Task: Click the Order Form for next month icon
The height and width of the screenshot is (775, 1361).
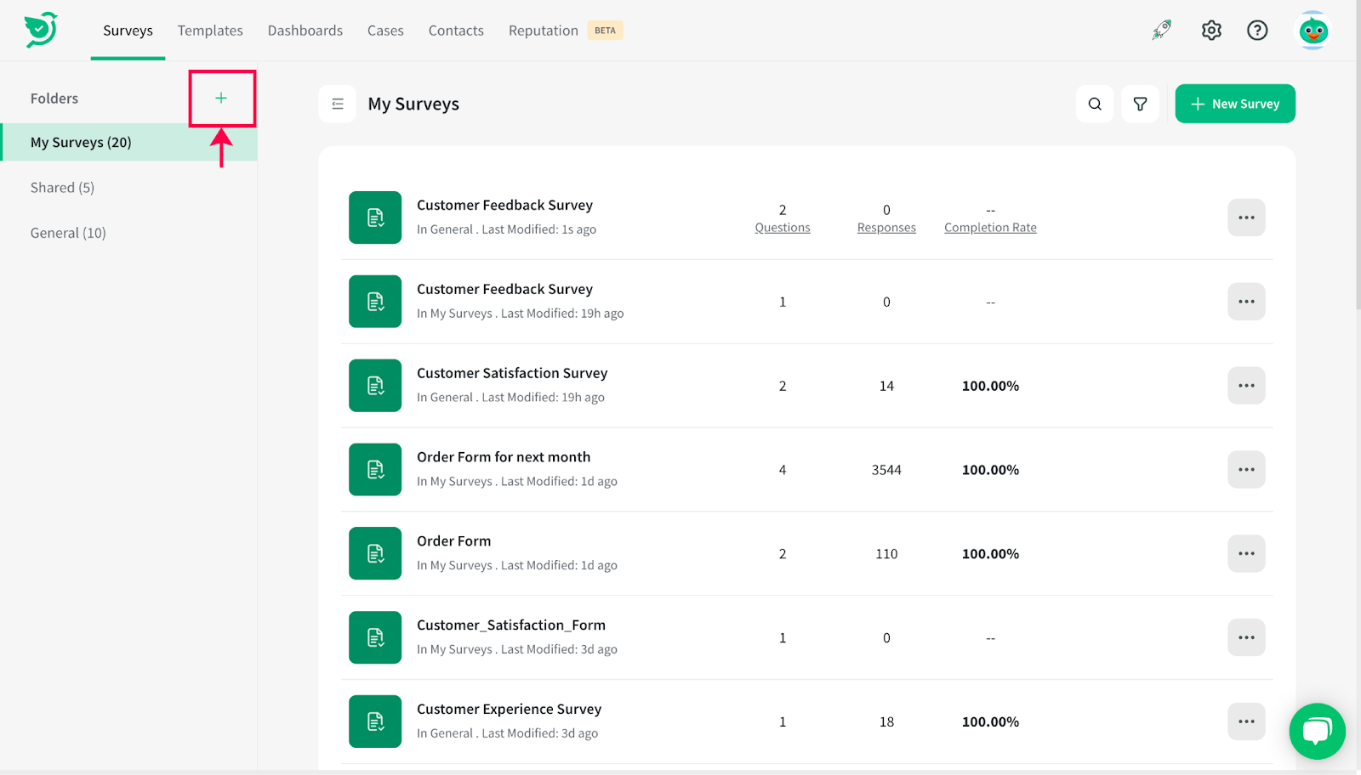Action: [x=375, y=469]
